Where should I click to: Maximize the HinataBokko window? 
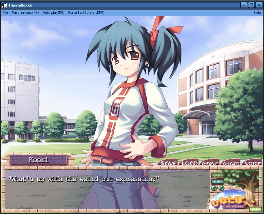coord(251,5)
